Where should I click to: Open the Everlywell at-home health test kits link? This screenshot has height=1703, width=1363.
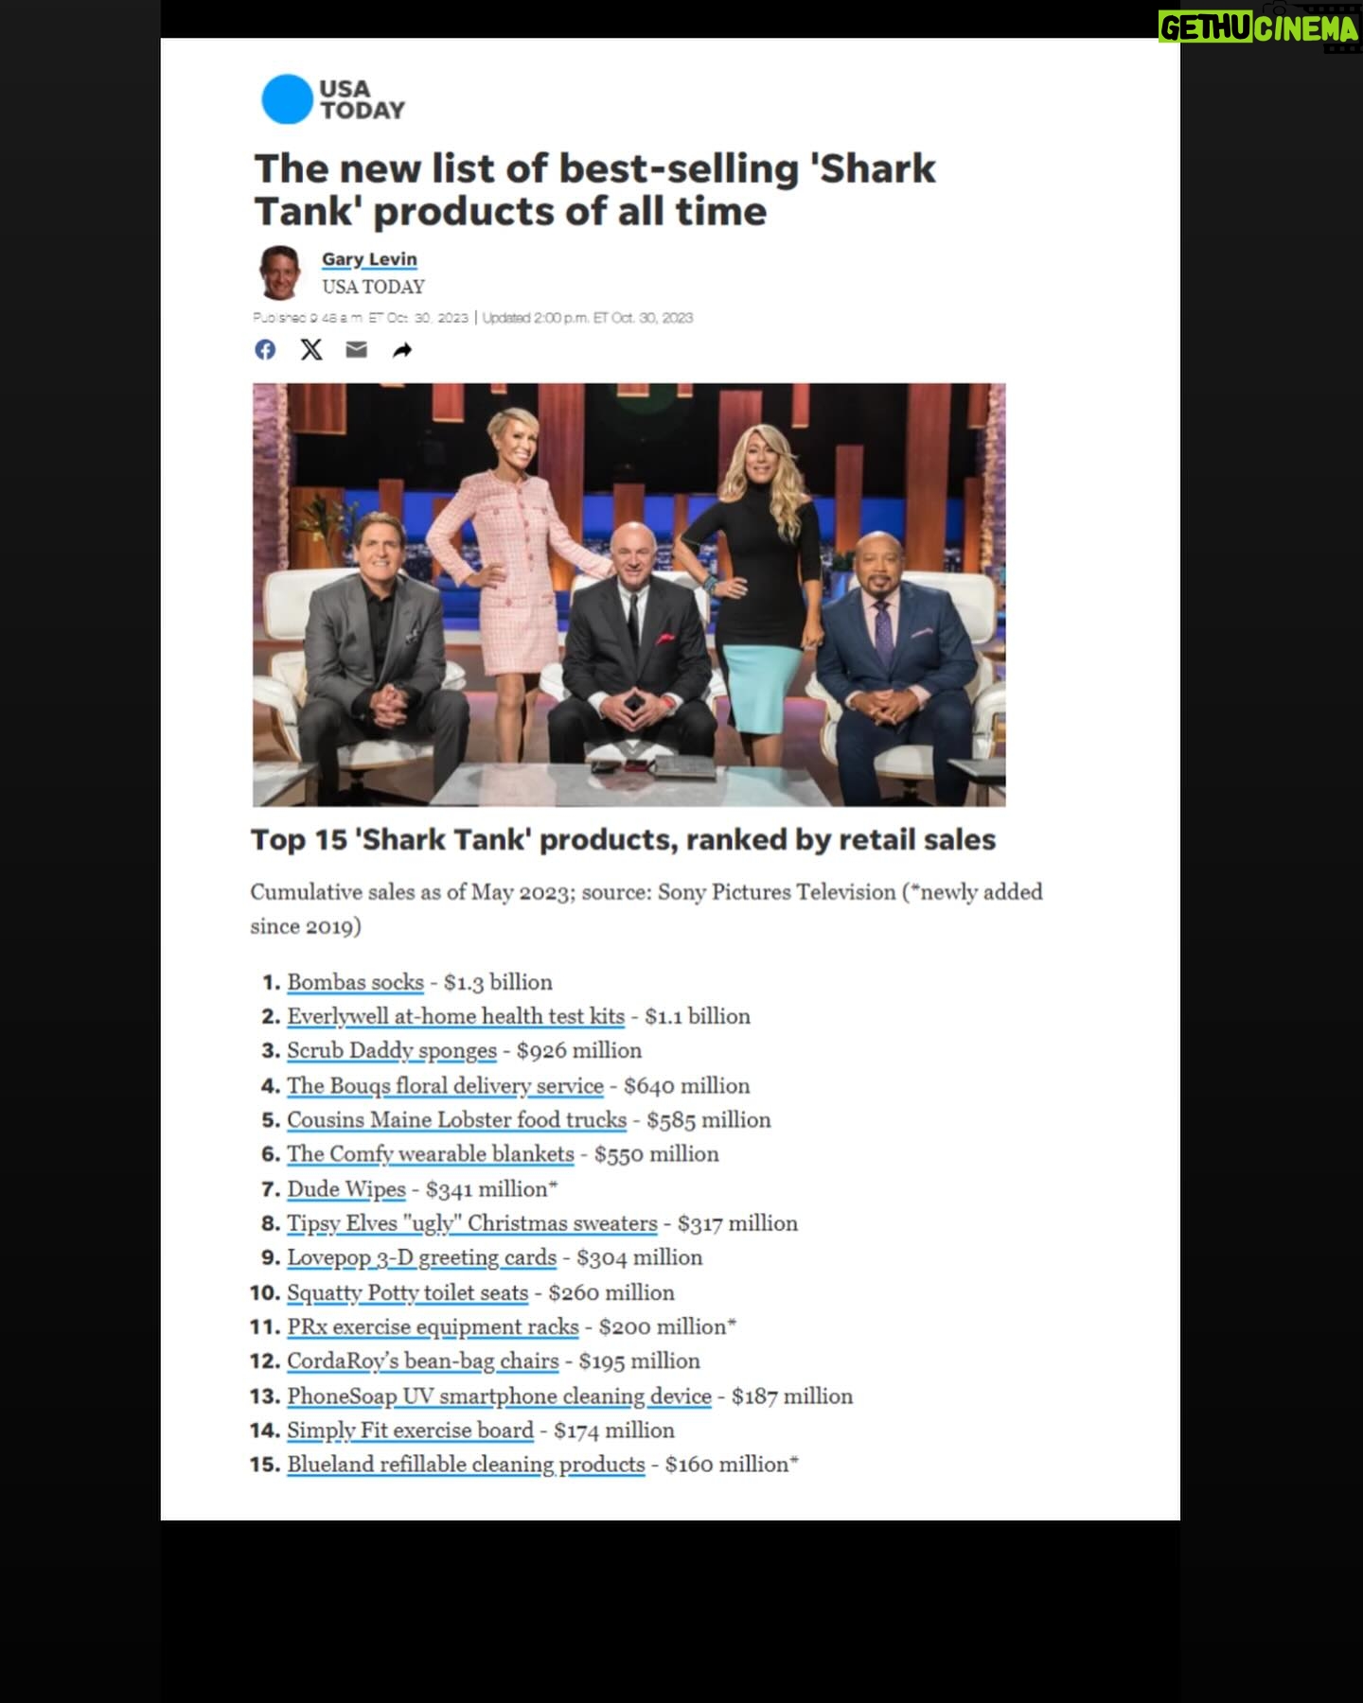tap(455, 1016)
